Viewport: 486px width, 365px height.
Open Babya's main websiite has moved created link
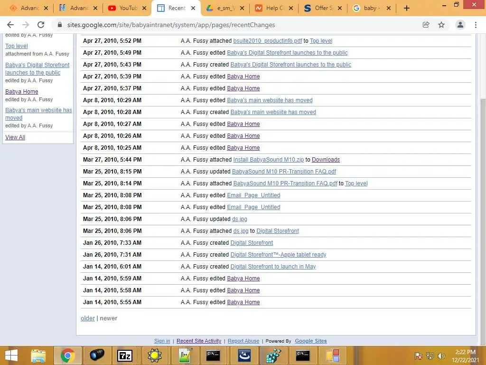273,112
